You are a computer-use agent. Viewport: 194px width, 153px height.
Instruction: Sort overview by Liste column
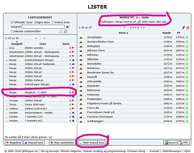point(43,44)
